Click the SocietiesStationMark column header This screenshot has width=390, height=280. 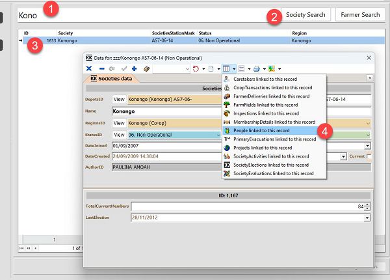pyautogui.click(x=174, y=33)
